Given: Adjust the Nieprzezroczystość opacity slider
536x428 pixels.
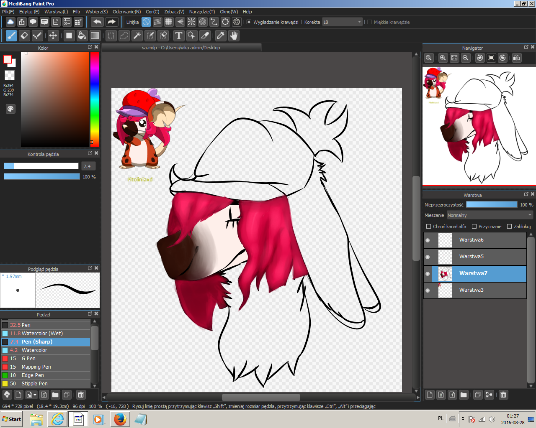Looking at the screenshot, I should click(492, 204).
